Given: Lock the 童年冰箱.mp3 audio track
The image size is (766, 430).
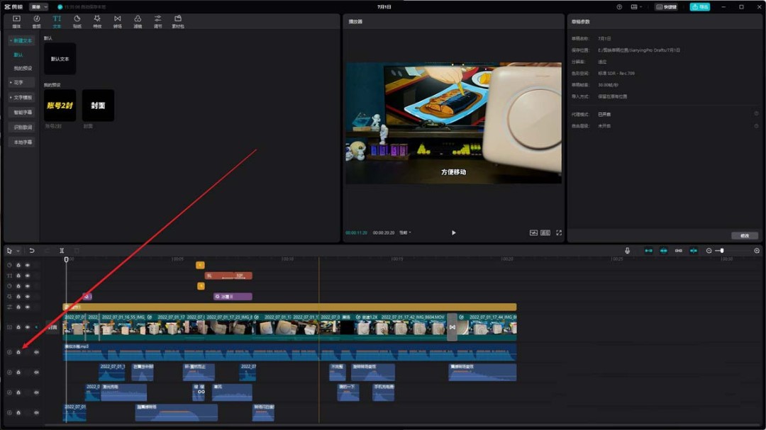Looking at the screenshot, I should (18, 352).
